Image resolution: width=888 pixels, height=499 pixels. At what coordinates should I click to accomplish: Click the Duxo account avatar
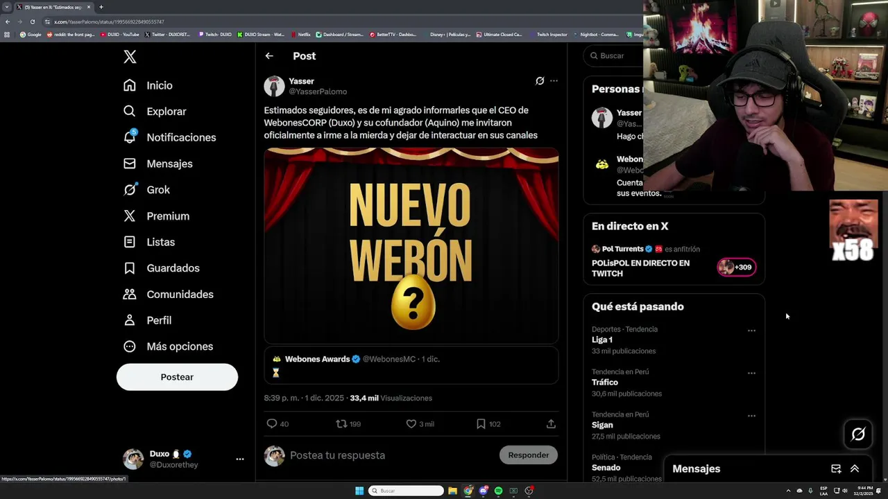click(x=133, y=459)
